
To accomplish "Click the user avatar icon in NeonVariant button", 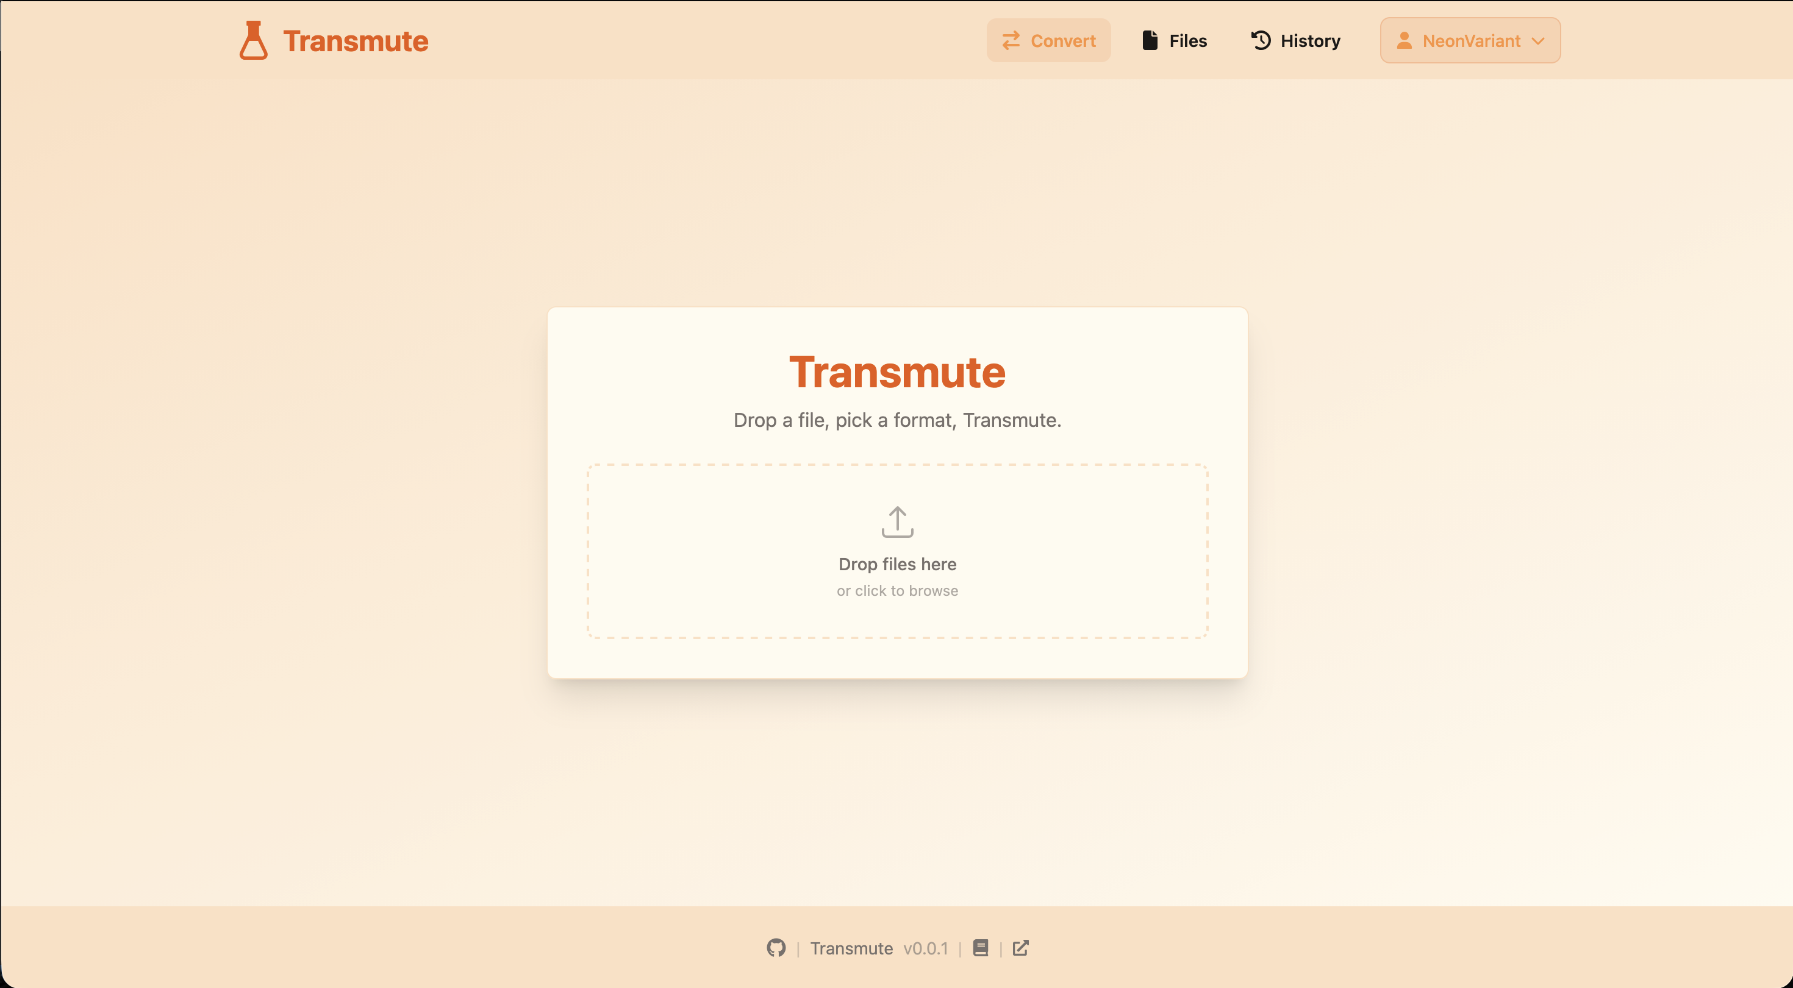I will (1405, 40).
